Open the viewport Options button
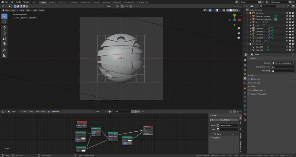Viewport: 296px width, 157px height. 236,6
